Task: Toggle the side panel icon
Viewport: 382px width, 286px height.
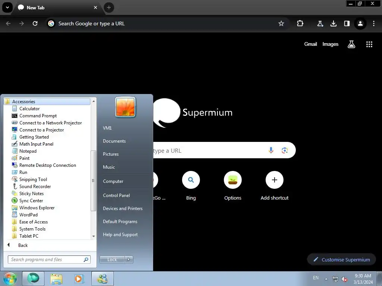Action: [347, 23]
